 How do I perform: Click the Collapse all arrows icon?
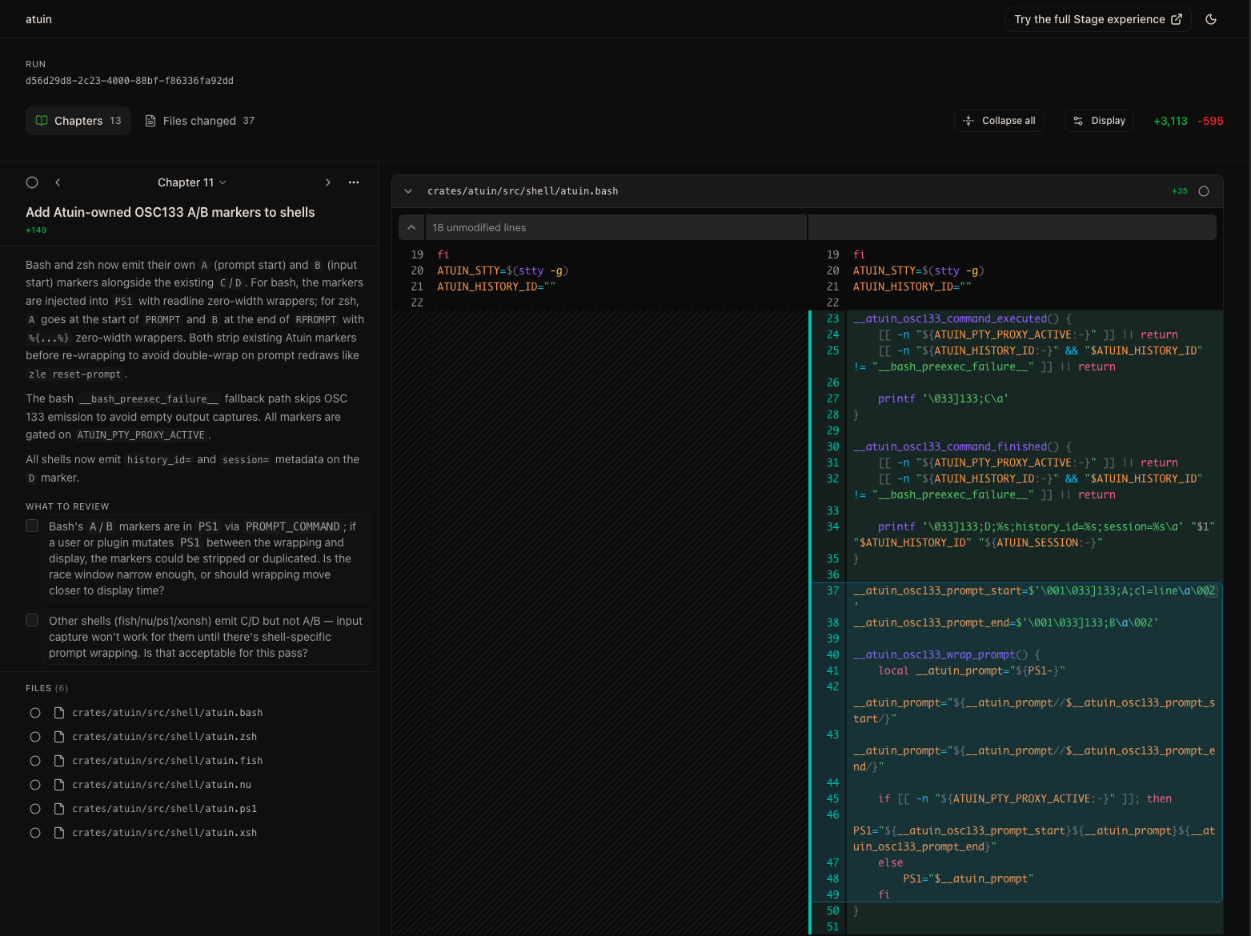[968, 121]
